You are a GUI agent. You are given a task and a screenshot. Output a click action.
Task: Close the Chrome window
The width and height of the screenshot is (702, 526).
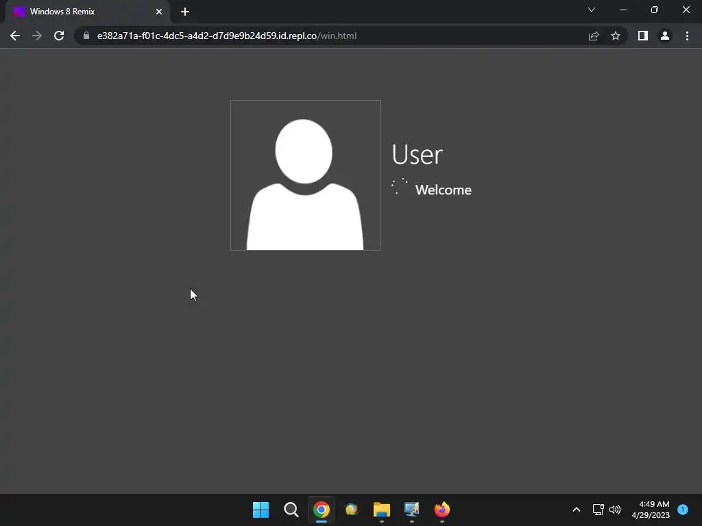point(686,10)
